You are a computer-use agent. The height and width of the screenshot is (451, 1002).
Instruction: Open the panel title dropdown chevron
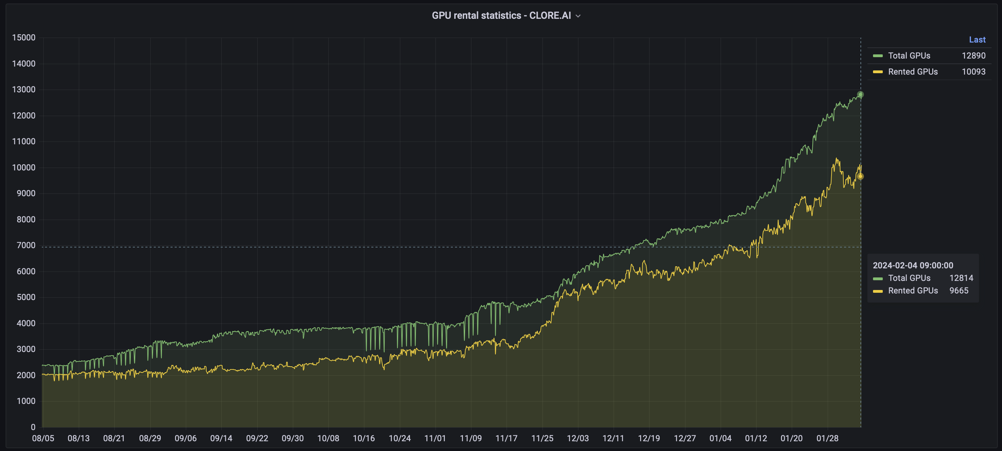point(578,16)
